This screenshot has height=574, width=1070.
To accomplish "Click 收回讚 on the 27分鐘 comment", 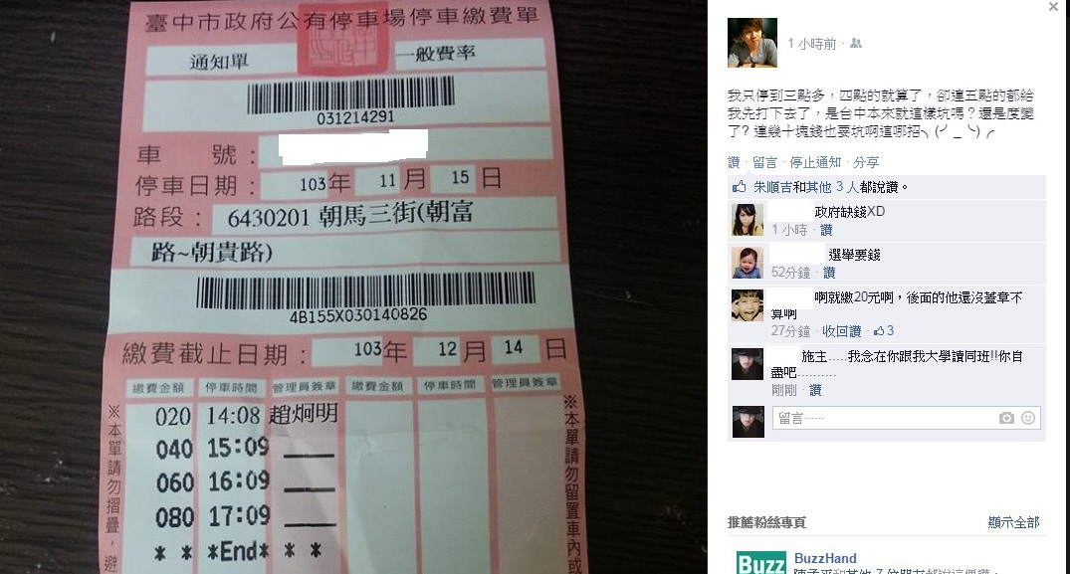I will point(841,330).
